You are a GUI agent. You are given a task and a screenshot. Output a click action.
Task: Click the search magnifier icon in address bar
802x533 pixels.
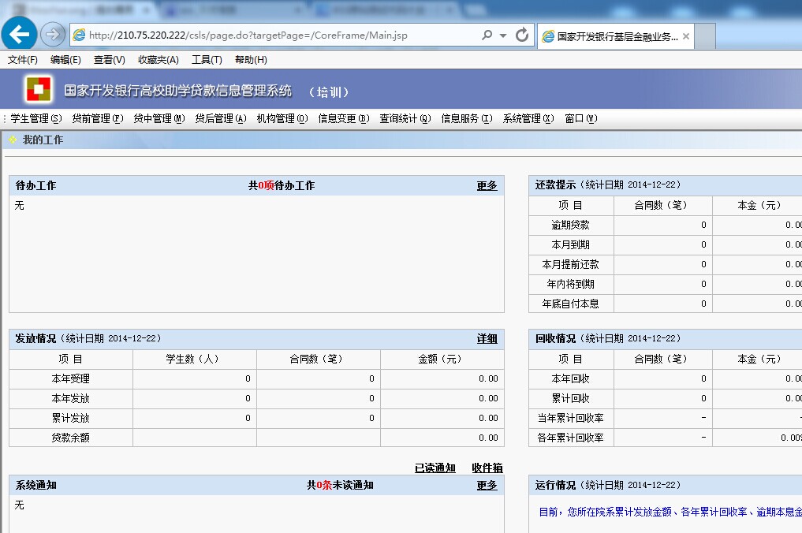click(487, 35)
